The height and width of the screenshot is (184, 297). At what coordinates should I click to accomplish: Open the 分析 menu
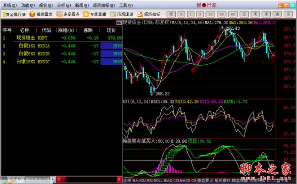point(64,5)
